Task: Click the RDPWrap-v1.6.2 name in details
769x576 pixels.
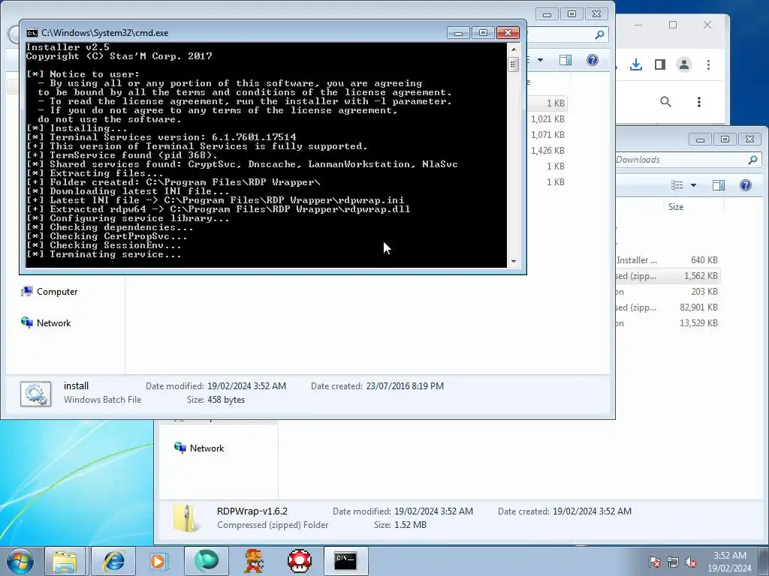Action: (252, 511)
